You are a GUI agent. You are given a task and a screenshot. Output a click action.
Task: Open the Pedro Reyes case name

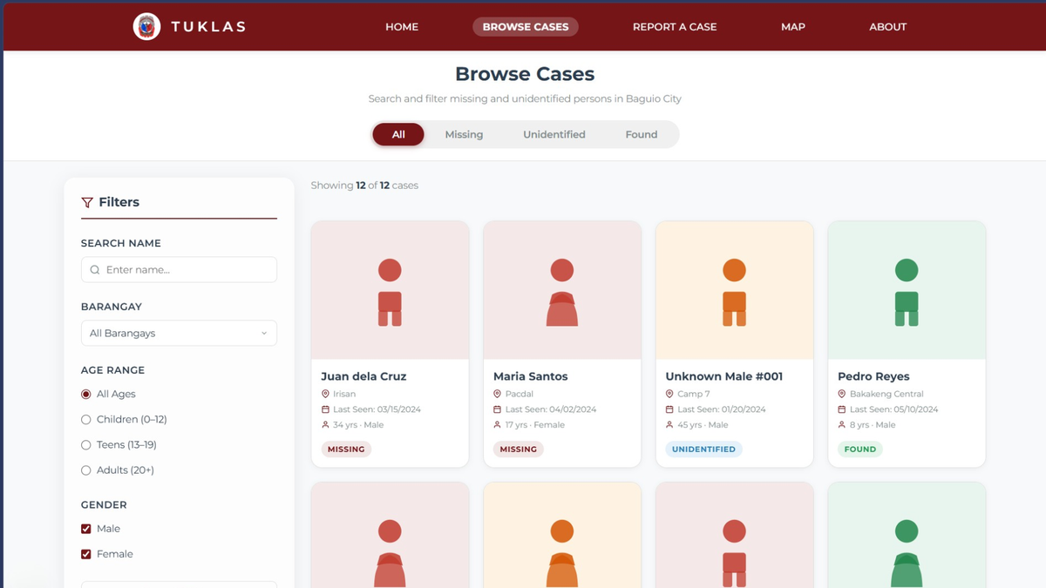coord(873,376)
